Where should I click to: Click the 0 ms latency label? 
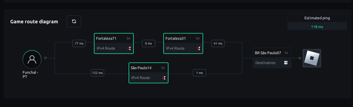[x=149, y=43]
